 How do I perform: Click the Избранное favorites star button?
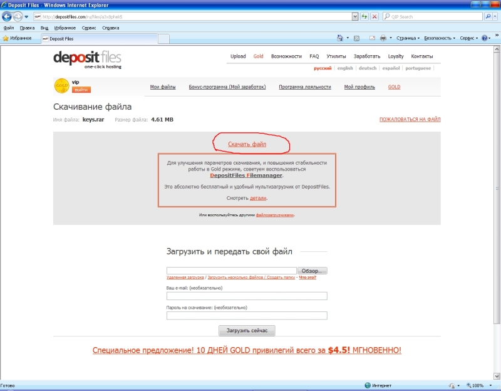18,38
